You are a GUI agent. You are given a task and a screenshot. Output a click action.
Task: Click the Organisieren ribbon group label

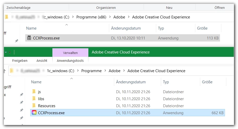(x=106, y=8)
